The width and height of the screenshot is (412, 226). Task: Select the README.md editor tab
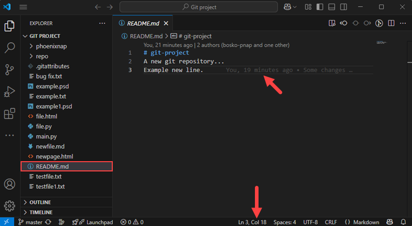(143, 23)
